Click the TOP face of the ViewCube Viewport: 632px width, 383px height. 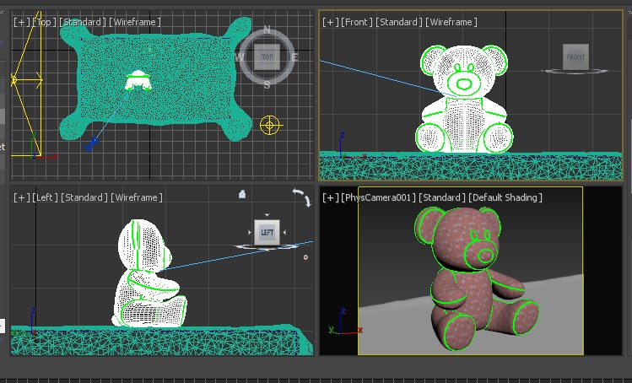[267, 57]
